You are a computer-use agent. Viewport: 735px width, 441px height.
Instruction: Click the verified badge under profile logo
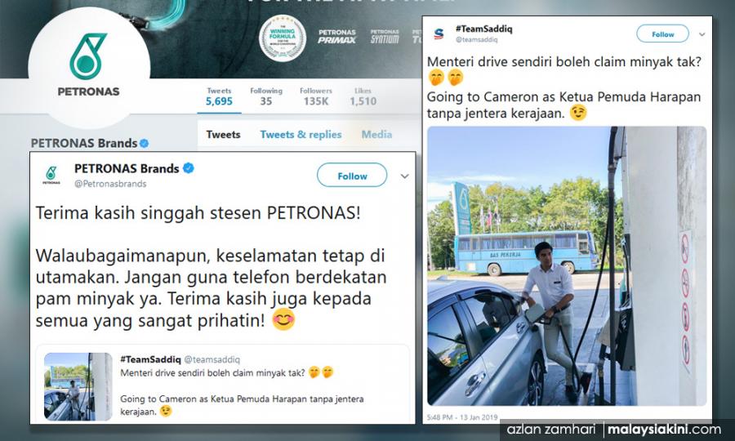click(x=145, y=144)
